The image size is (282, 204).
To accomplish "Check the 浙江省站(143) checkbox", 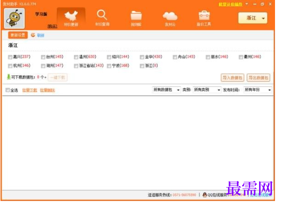I will click(x=76, y=66).
